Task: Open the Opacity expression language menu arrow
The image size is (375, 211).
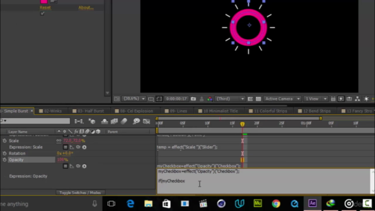Action: point(84,166)
